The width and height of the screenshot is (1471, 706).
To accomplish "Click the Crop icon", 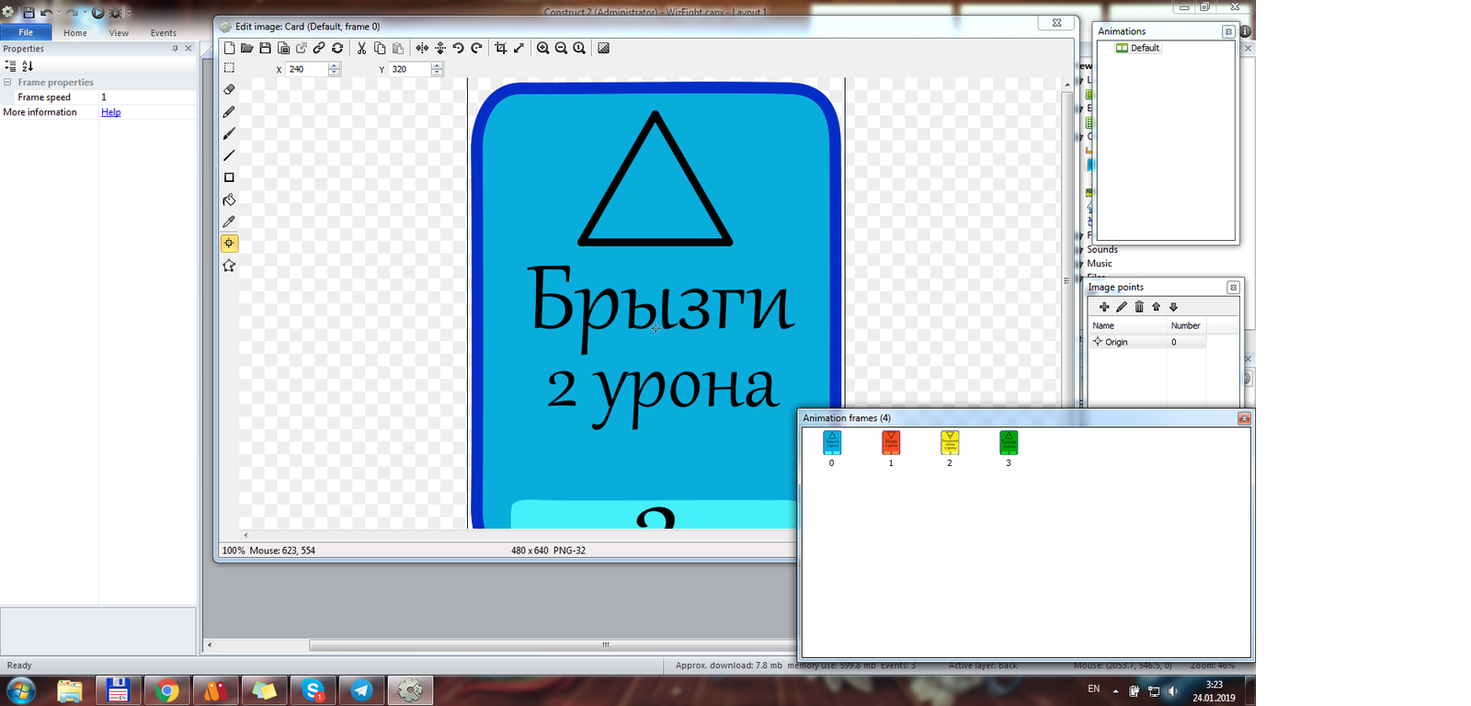I will click(x=501, y=48).
